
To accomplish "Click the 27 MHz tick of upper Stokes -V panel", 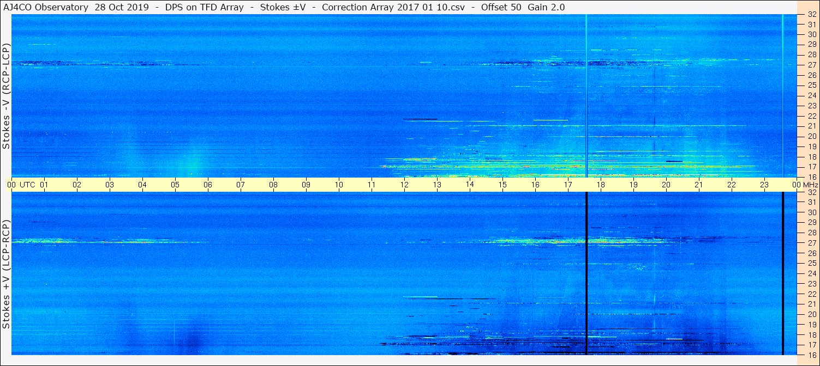I will pyautogui.click(x=811, y=64).
